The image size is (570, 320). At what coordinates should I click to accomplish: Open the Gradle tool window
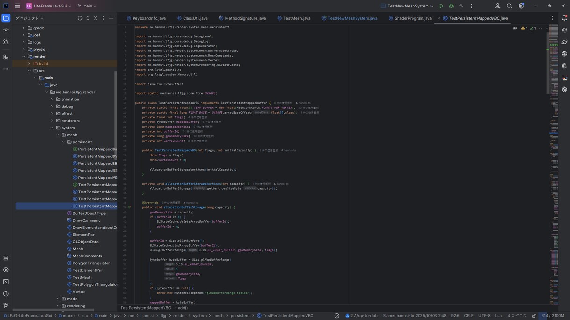click(x=564, y=42)
